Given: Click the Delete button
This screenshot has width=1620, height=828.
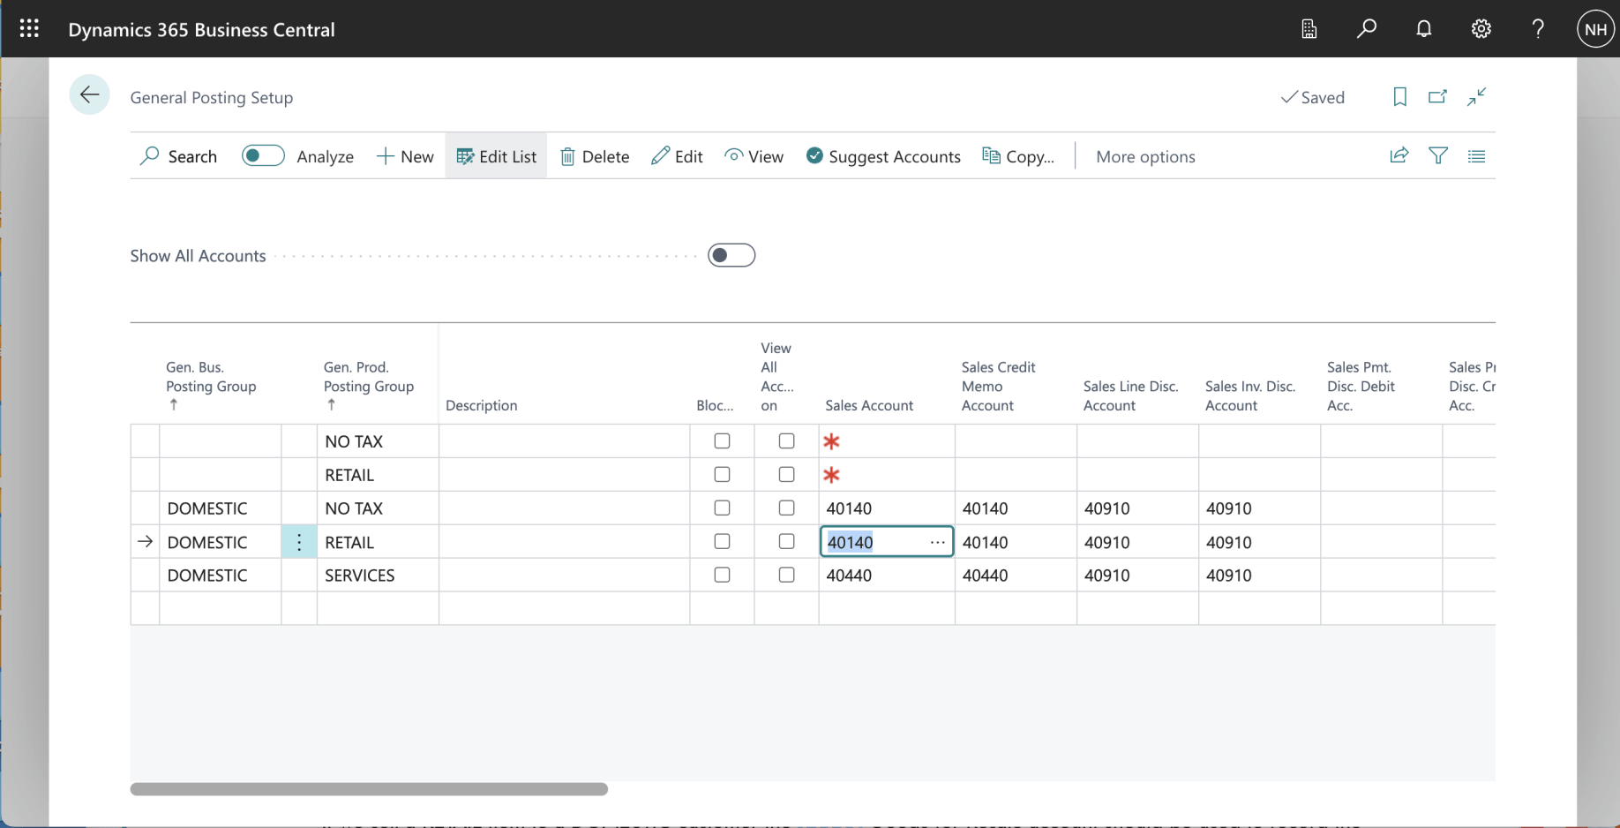Looking at the screenshot, I should (x=595, y=156).
